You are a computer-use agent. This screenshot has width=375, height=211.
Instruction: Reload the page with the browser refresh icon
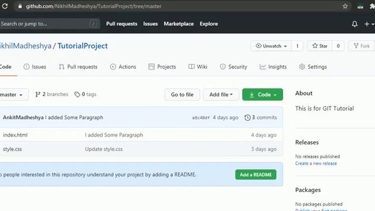coord(5,6)
